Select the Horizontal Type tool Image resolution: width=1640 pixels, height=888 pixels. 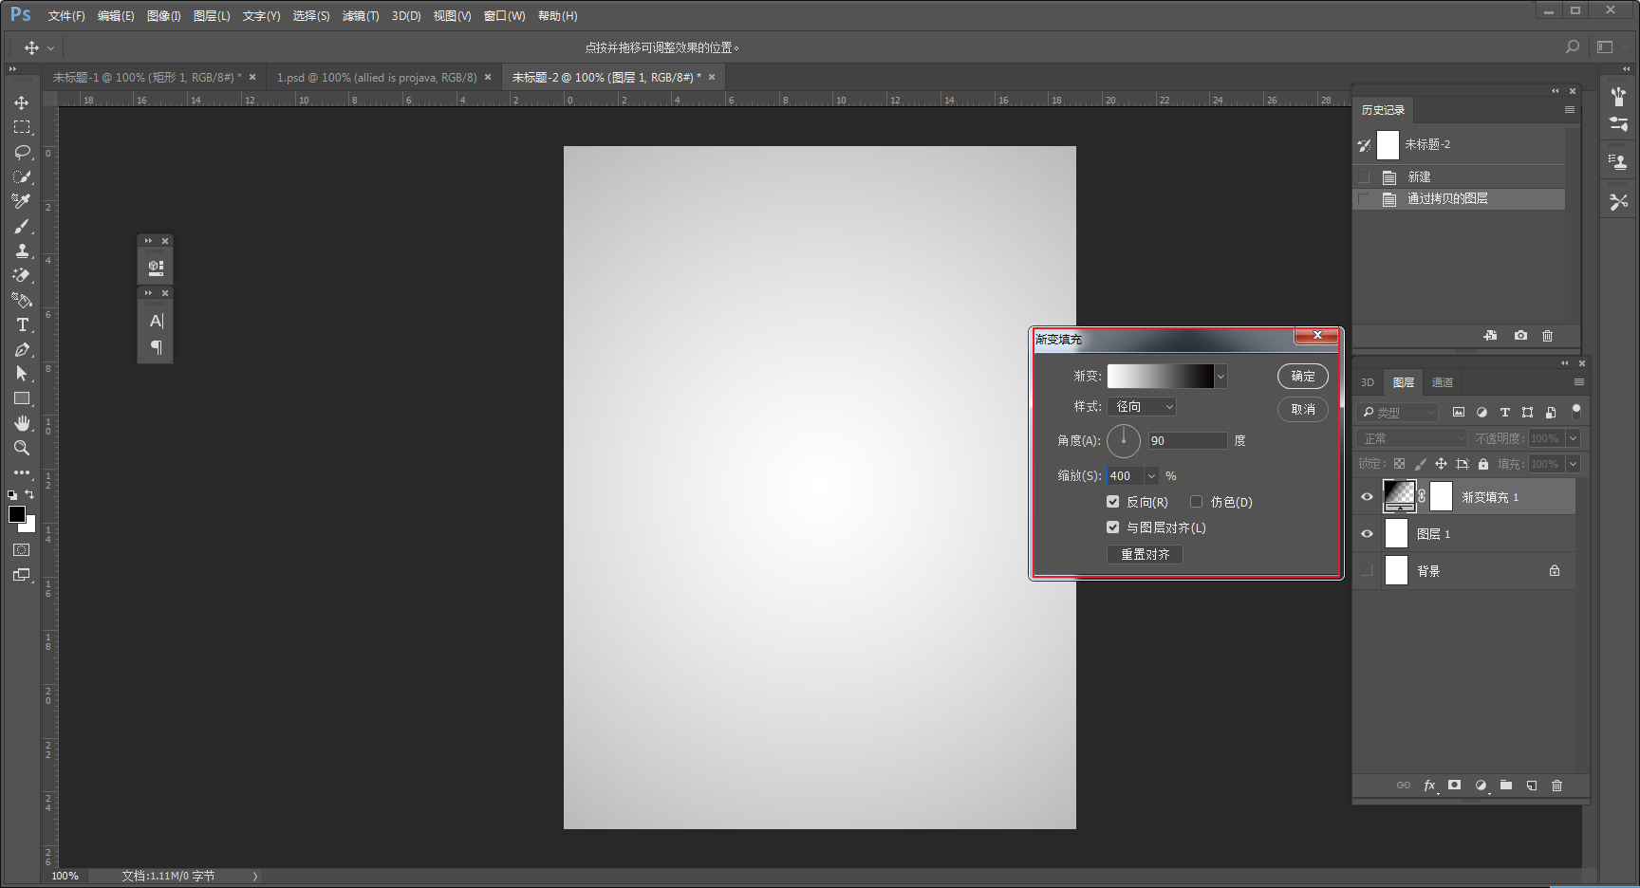[x=22, y=324]
